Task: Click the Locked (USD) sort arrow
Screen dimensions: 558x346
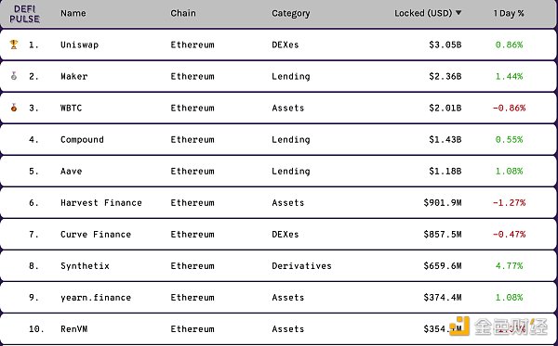Action: pyautogui.click(x=458, y=13)
